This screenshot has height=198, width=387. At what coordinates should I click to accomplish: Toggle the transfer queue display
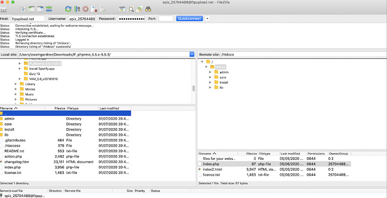[49, 9]
